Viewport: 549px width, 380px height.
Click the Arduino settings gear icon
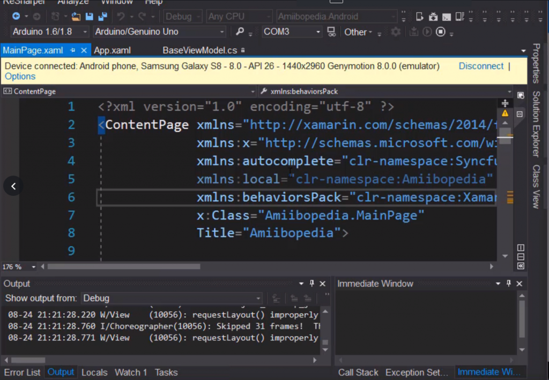click(396, 32)
